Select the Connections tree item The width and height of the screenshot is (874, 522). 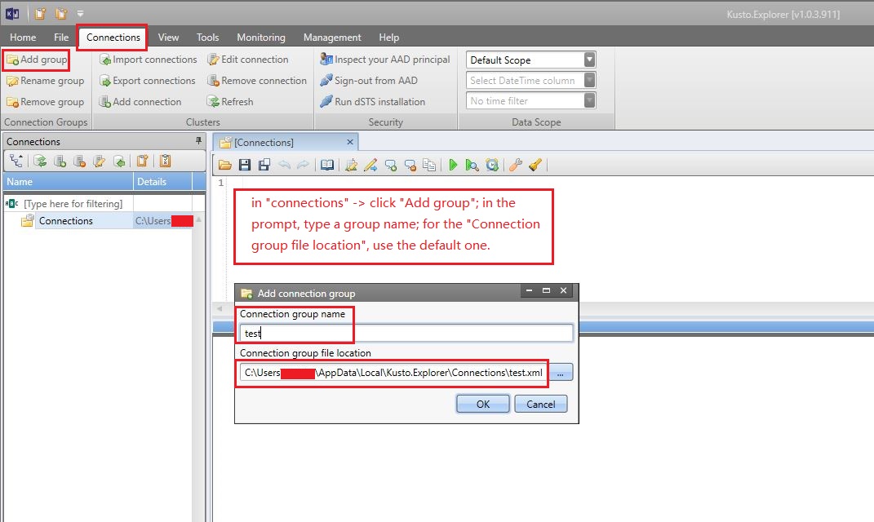66,221
